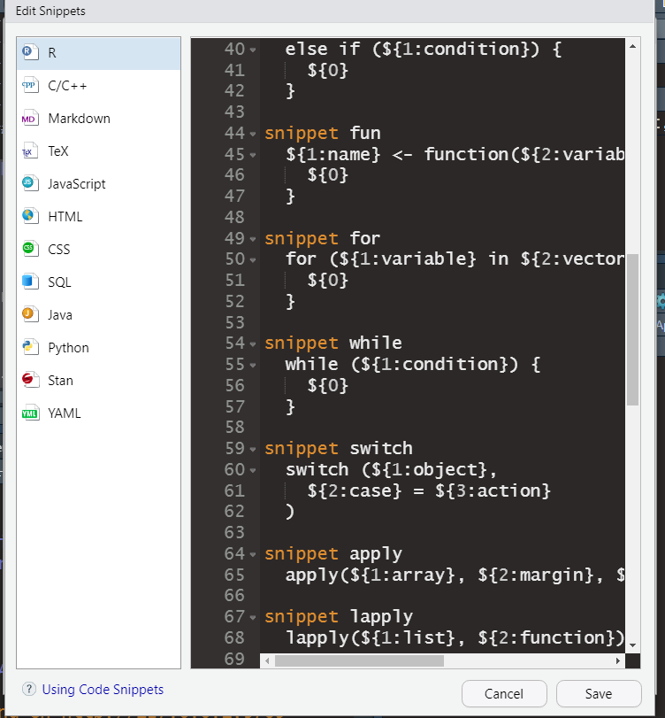
Task: Click the horizontal scrollbar thumb
Action: 359,660
